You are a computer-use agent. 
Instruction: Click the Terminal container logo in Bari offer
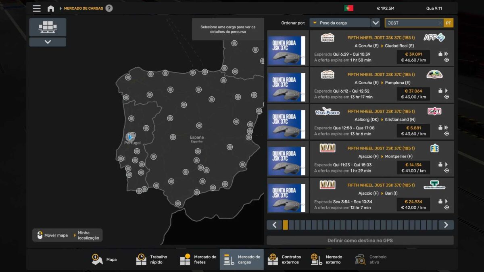click(434, 185)
